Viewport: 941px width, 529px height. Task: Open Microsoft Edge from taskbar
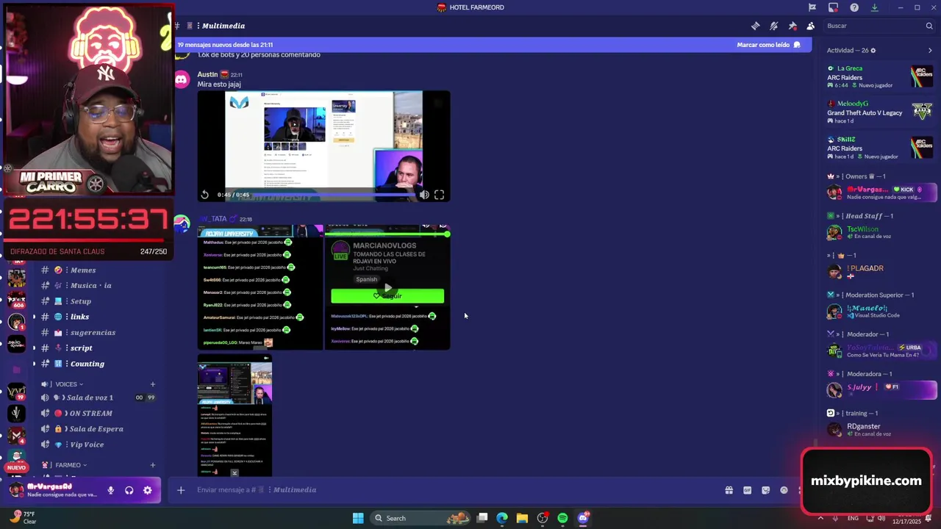tap(502, 518)
